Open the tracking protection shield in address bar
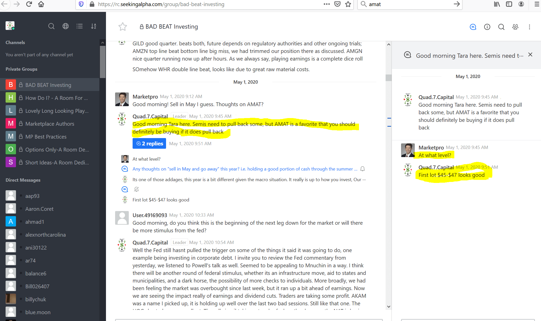Screen dimensions: 541x321 tap(81, 4)
